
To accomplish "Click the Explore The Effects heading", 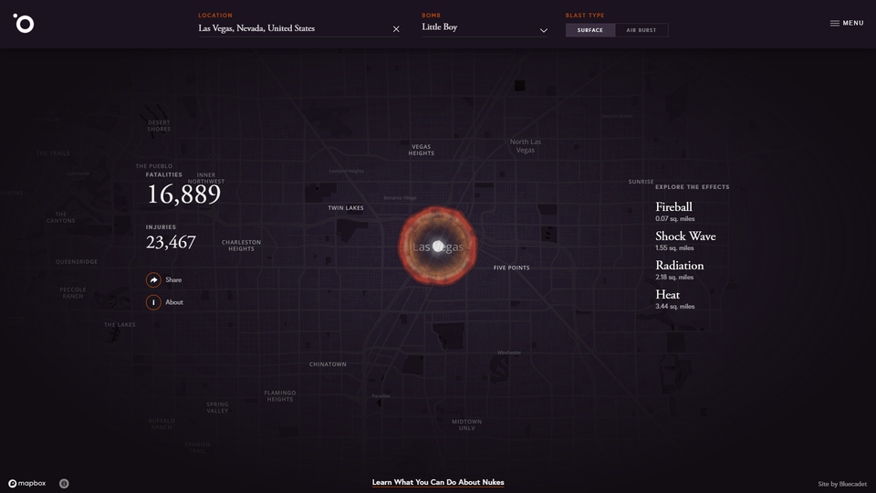I will (693, 187).
